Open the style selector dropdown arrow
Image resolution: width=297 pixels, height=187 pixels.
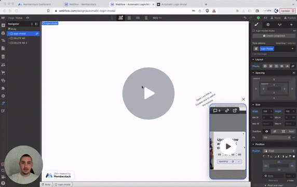[x=292, y=49]
